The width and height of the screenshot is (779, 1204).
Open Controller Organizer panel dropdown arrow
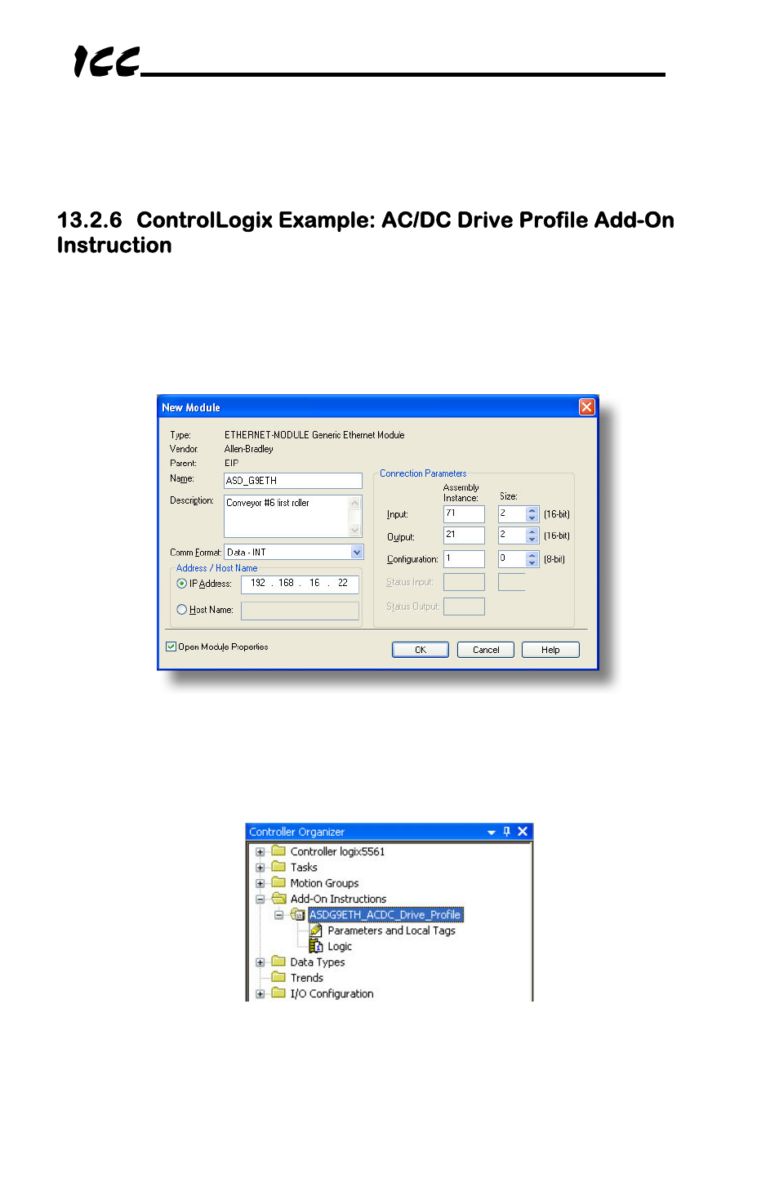click(492, 832)
